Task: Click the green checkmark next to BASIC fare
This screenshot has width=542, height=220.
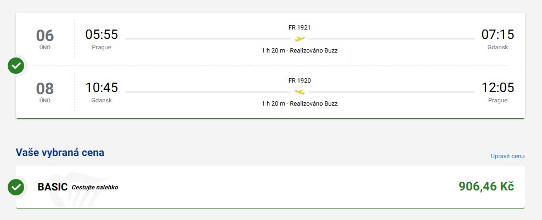Action: coord(16,187)
